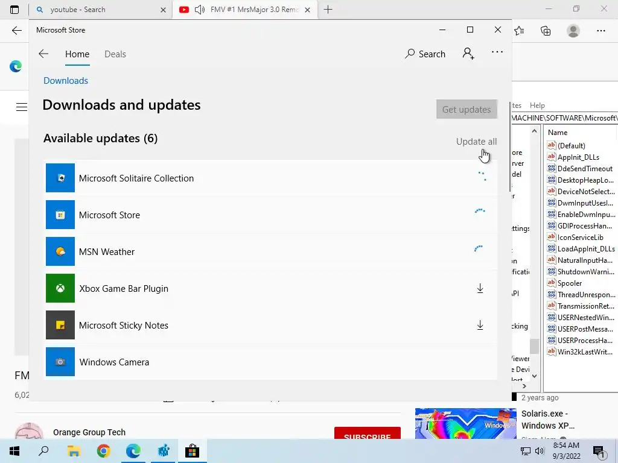Click Update all

pyautogui.click(x=477, y=141)
